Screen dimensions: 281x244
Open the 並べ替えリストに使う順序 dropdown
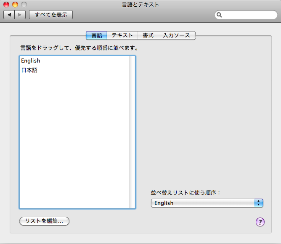click(207, 203)
